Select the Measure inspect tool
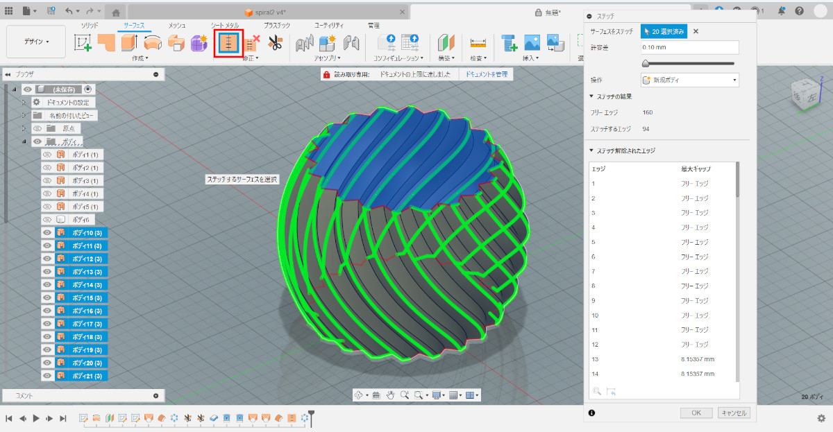This screenshot has height=432, width=833. pyautogui.click(x=478, y=43)
